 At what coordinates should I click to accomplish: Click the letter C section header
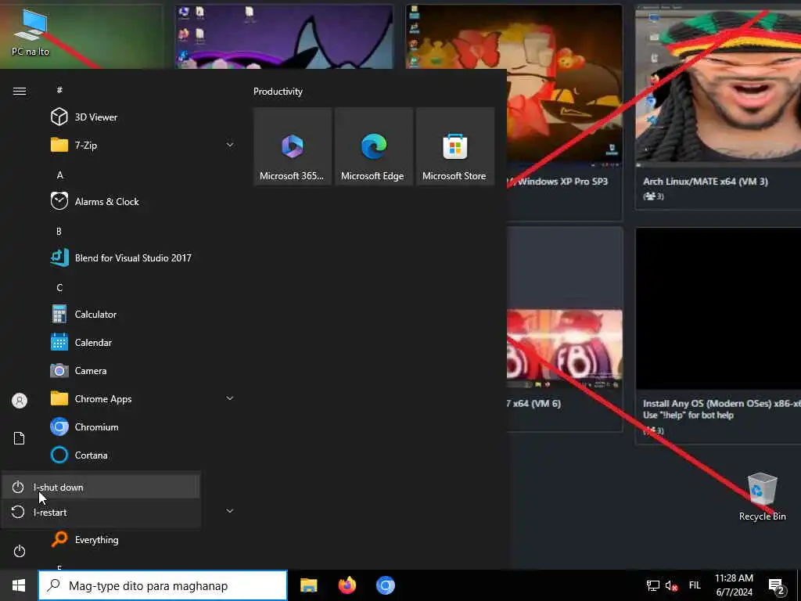(59, 287)
